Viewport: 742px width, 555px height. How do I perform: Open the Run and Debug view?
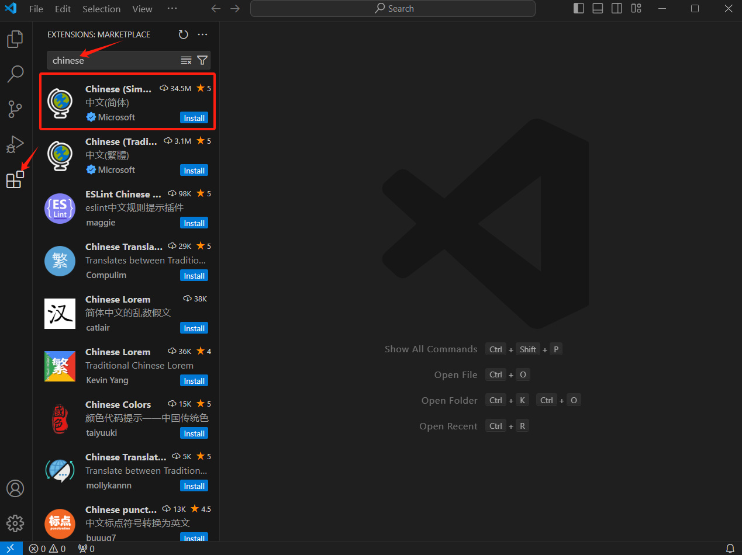click(15, 144)
